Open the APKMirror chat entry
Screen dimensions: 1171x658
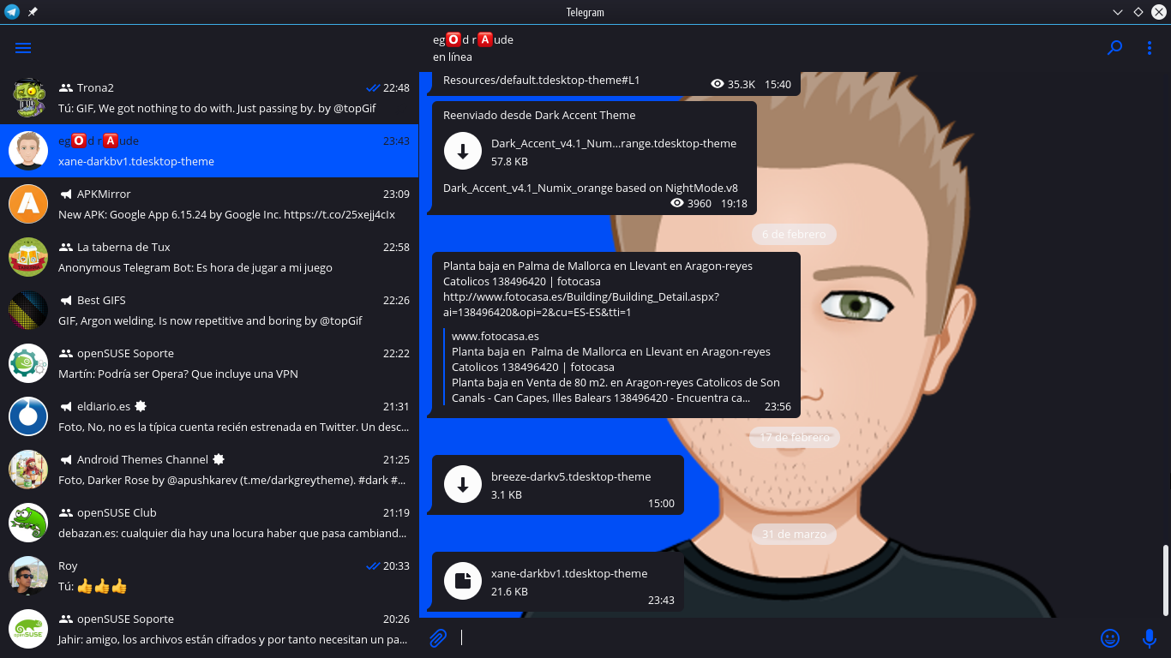click(209, 204)
